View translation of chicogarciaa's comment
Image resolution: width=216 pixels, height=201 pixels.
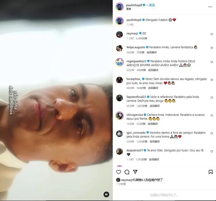tap(153, 124)
